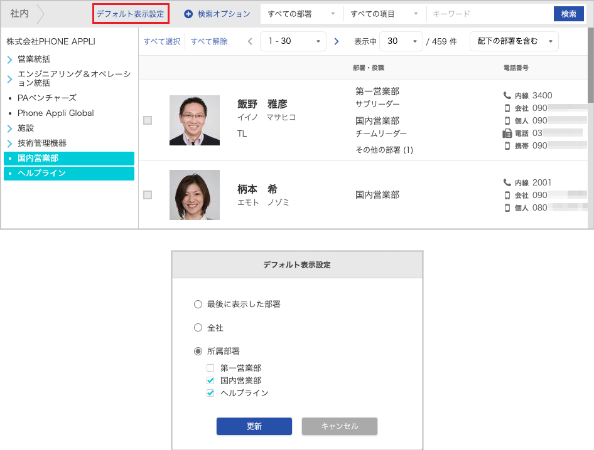Click inside the キーワード input field
Viewport: 594px width, 450px height.
490,13
